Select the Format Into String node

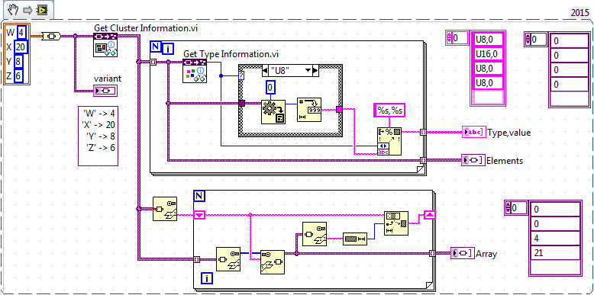pos(389,141)
